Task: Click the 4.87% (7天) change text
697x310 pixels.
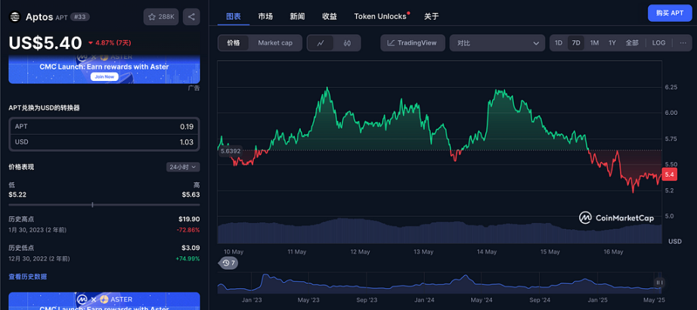Action: click(x=110, y=42)
